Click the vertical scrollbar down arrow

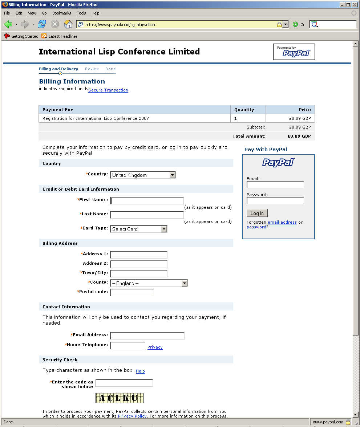(x=355, y=415)
